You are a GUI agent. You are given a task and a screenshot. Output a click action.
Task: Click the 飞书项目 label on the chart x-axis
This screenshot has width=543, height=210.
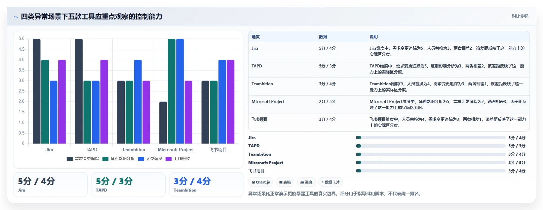pos(218,150)
